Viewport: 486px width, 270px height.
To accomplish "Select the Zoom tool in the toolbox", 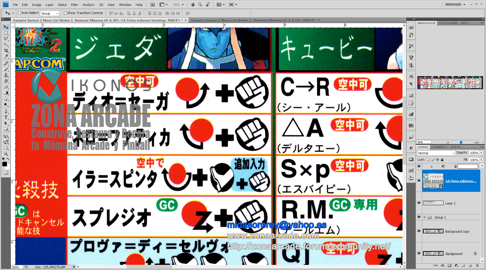I will [6, 154].
